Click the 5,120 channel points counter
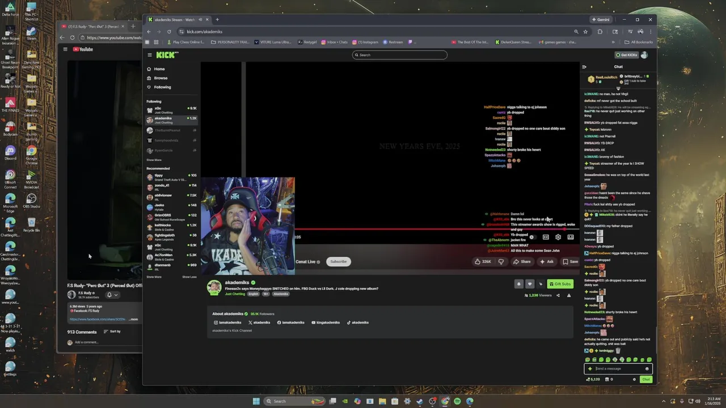This screenshot has height=408, width=726. point(593,380)
